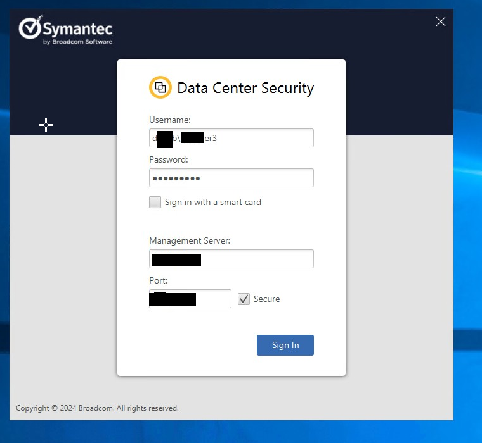This screenshot has width=482, height=443.
Task: Click the Sign In button
Action: coord(285,345)
